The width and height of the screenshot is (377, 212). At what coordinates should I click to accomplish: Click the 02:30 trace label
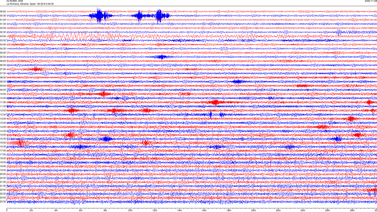[3, 32]
